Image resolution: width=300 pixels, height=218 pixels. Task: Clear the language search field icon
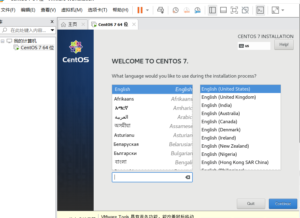coord(188,177)
